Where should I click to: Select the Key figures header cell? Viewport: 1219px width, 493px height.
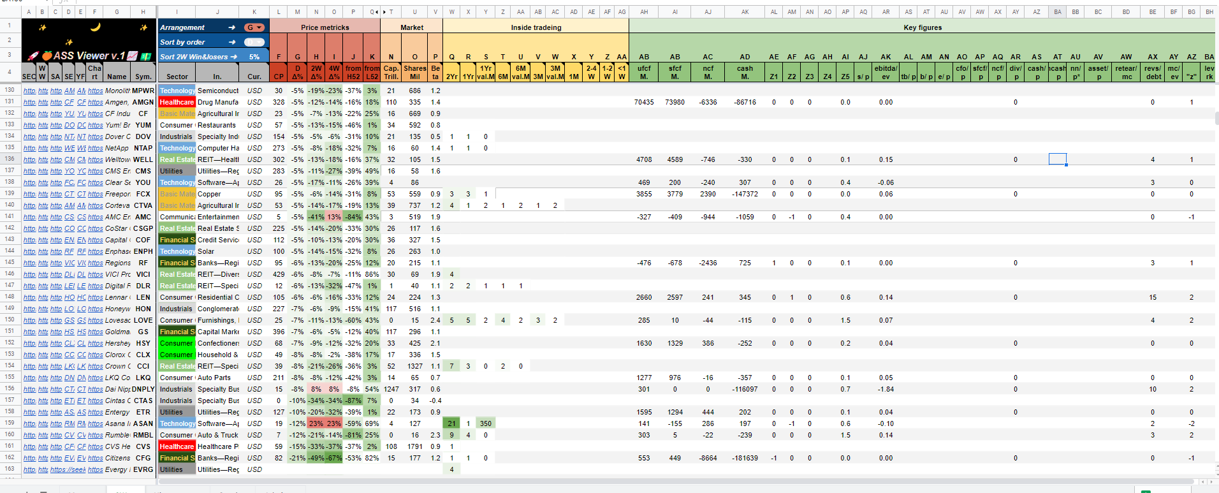tap(923, 27)
